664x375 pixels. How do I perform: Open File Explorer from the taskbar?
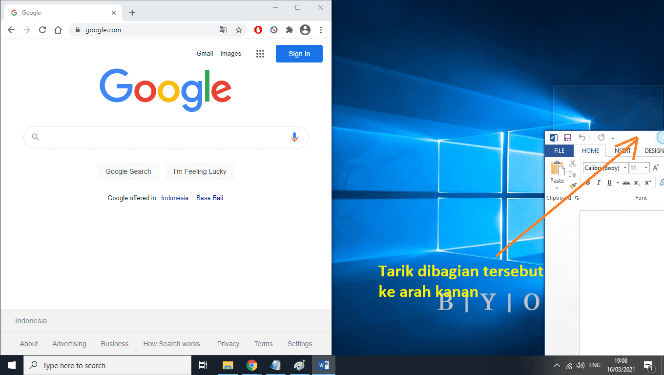(228, 365)
